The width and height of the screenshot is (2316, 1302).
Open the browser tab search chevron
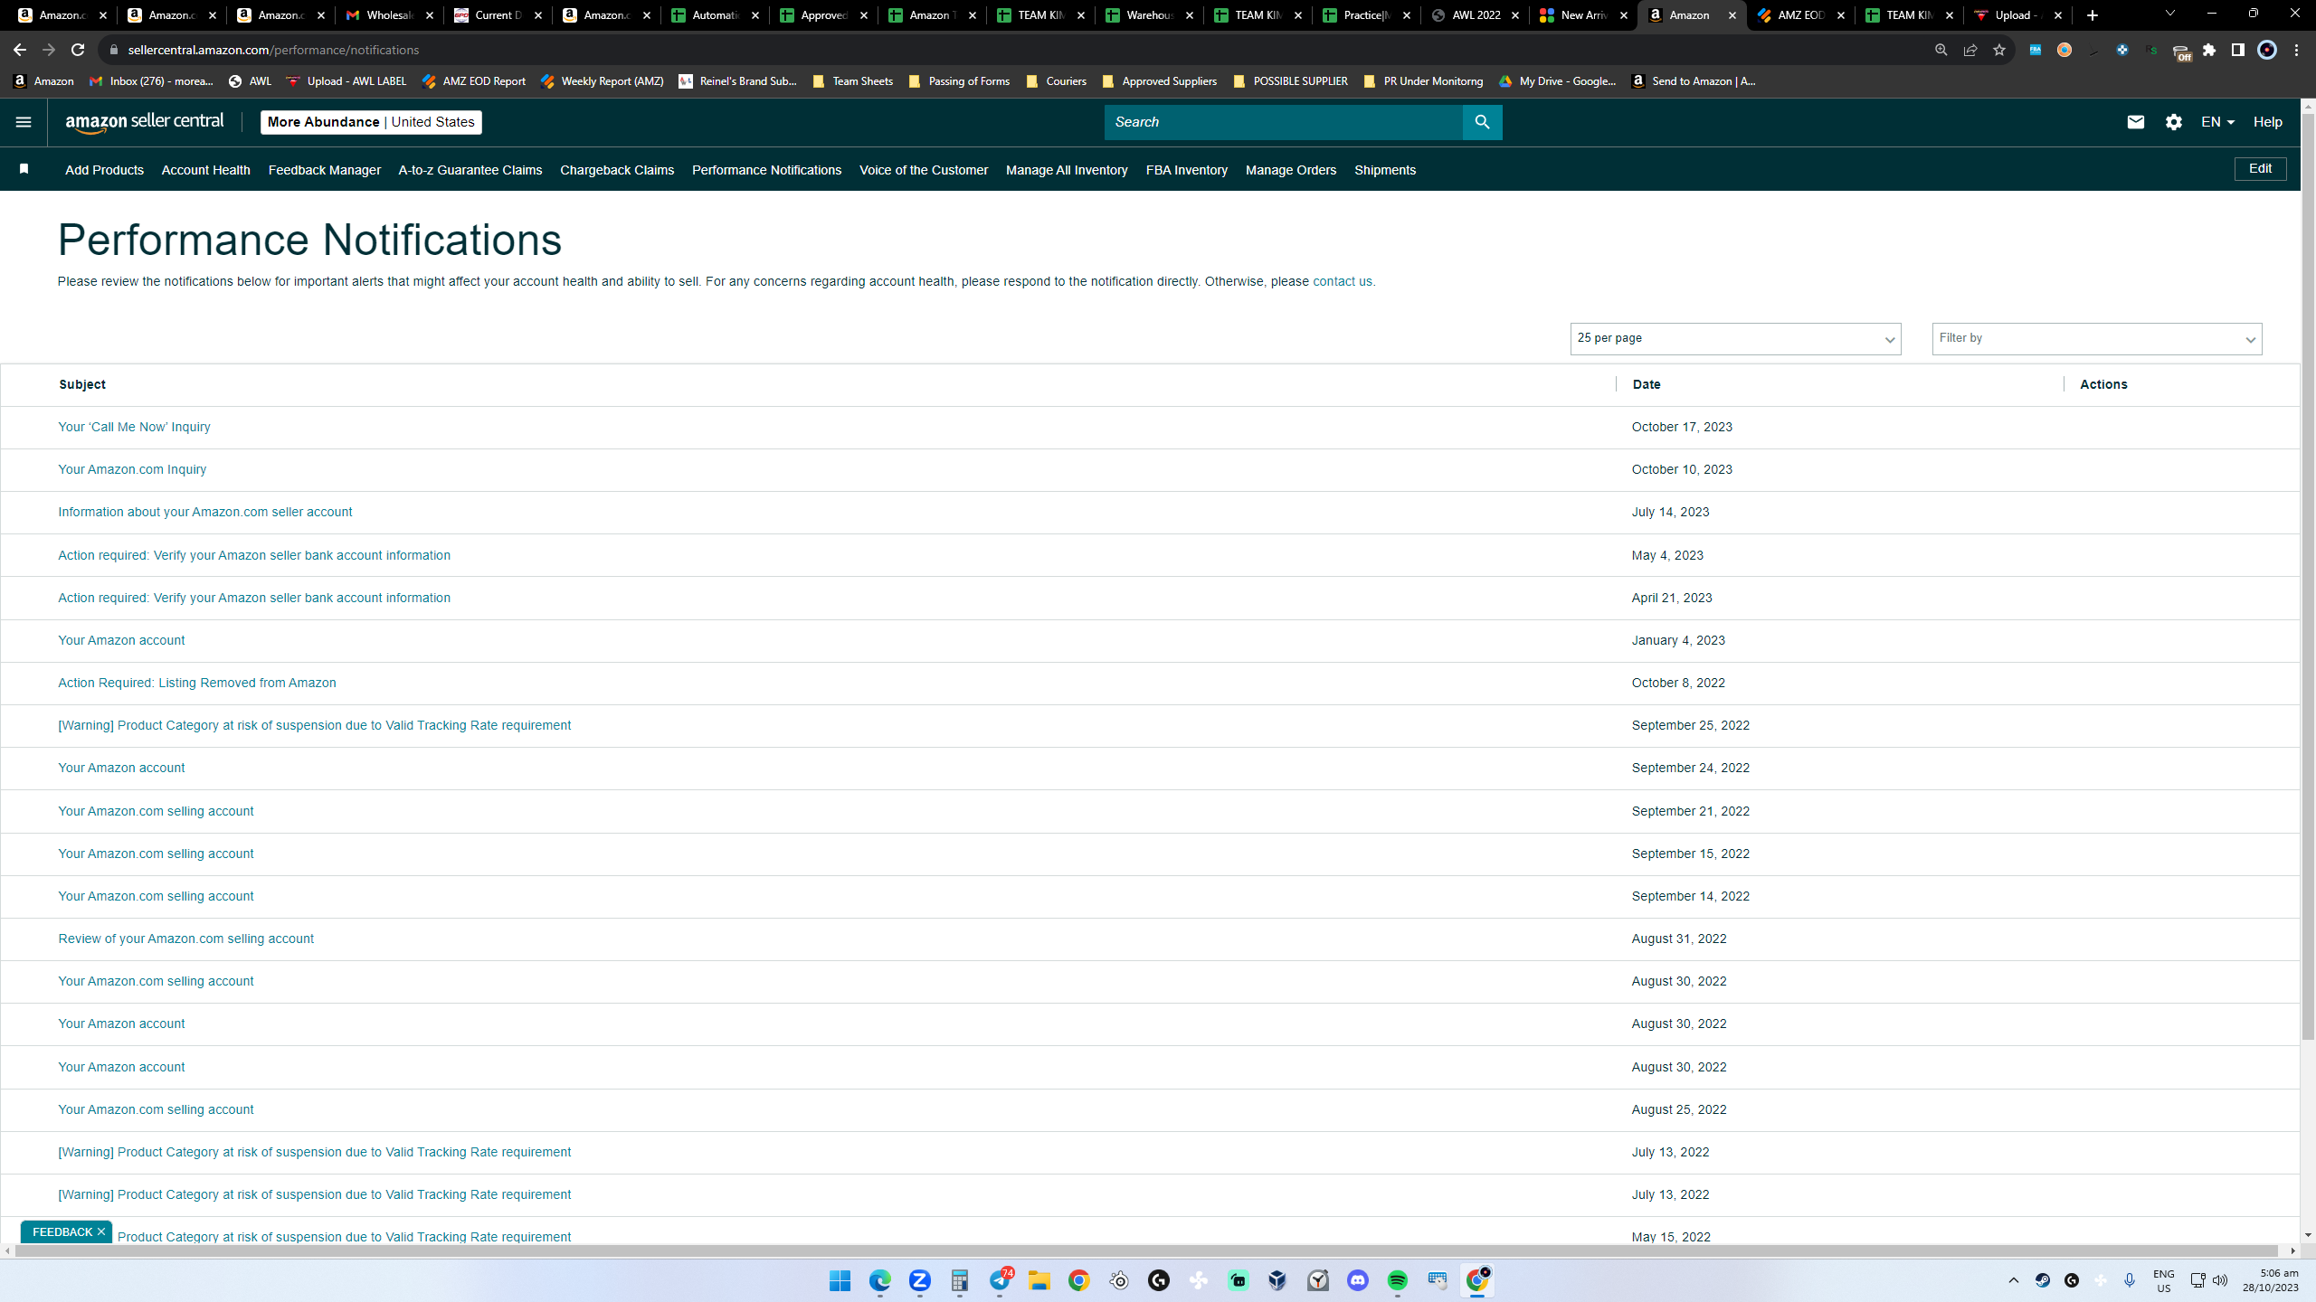tap(2169, 14)
